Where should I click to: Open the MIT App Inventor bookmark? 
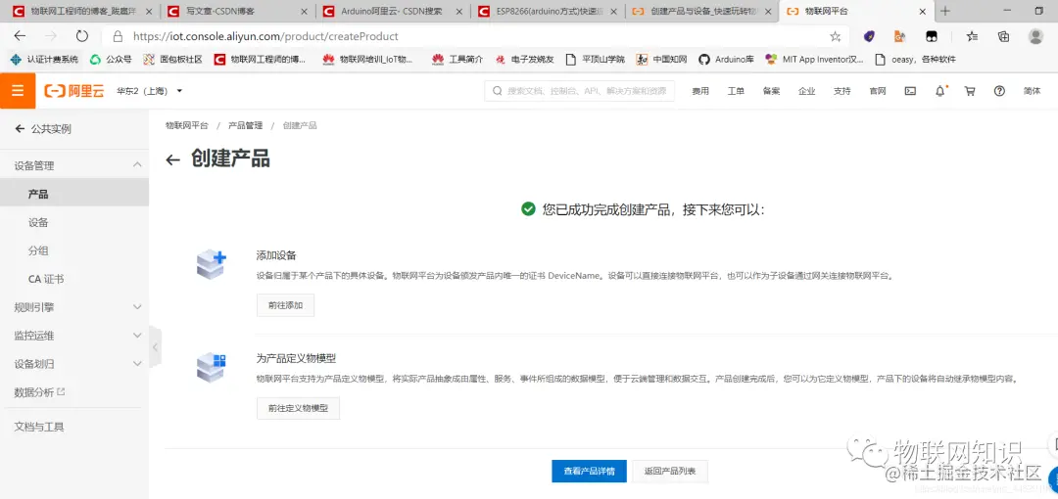coord(814,60)
